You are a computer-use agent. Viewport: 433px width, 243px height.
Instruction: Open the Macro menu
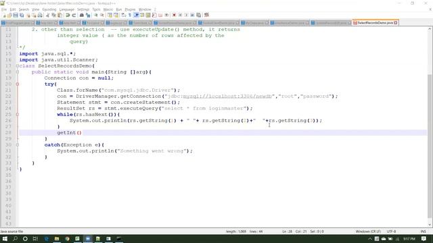108,9
